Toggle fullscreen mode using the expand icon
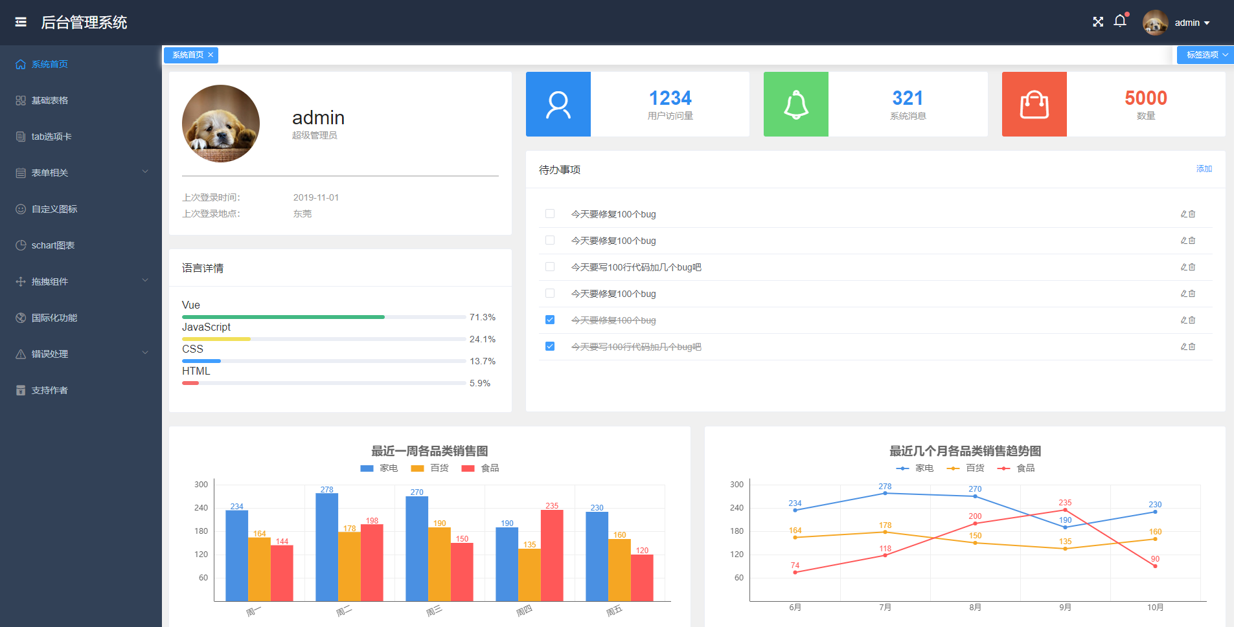This screenshot has width=1234, height=627. (x=1098, y=22)
